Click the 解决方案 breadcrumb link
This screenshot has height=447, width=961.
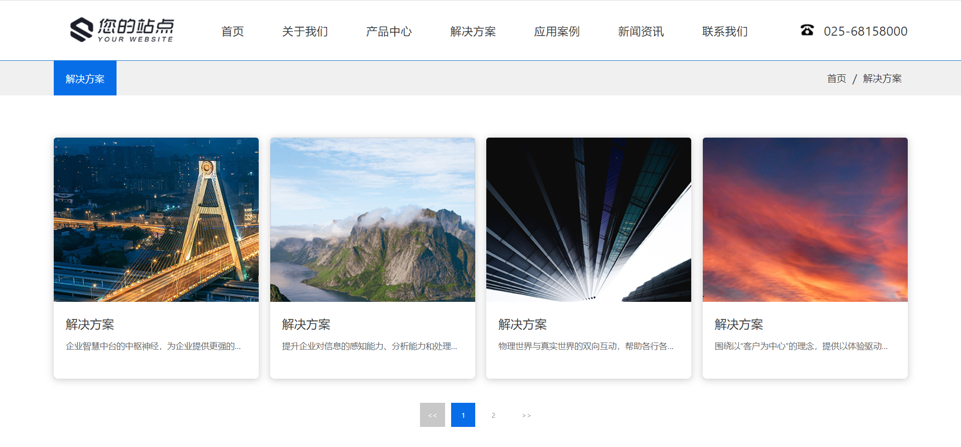coord(882,79)
